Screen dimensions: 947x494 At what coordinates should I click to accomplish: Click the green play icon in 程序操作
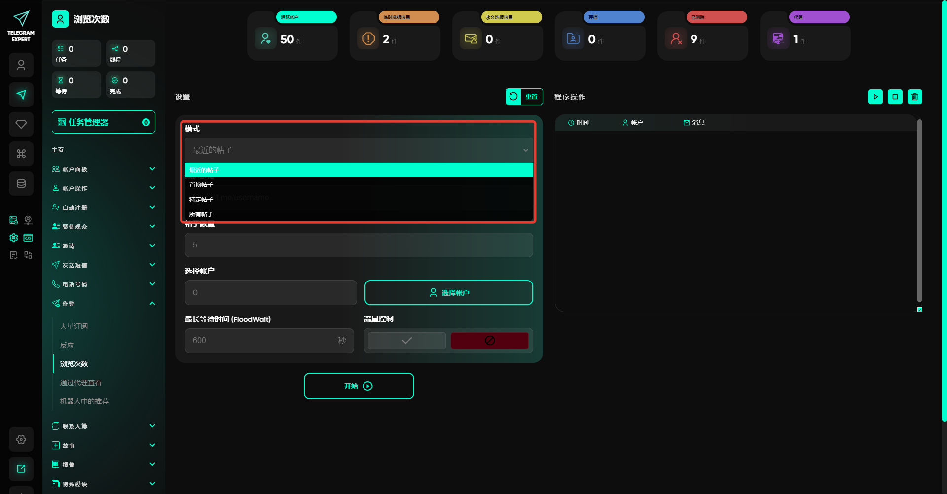875,97
